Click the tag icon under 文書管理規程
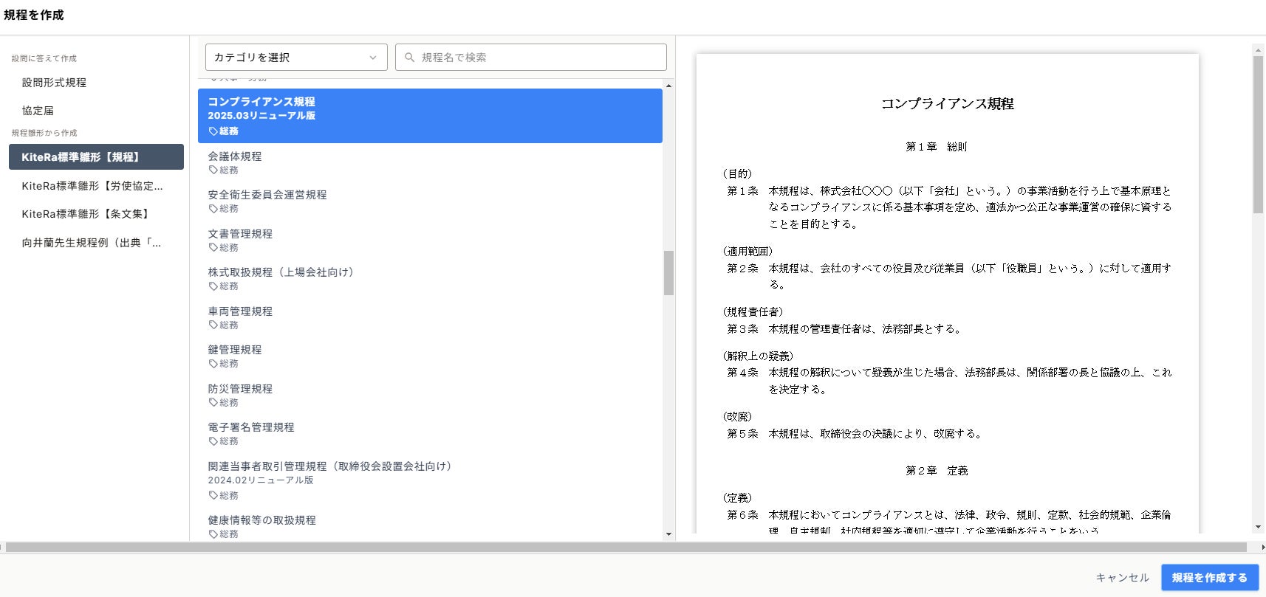Screen dimensions: 1266x597 point(213,248)
